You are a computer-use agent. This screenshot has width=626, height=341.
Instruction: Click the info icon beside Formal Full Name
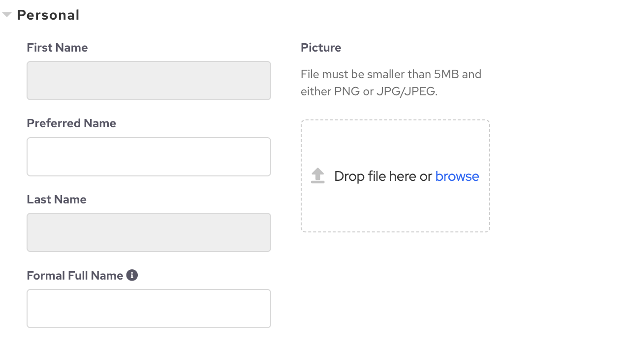[132, 275]
